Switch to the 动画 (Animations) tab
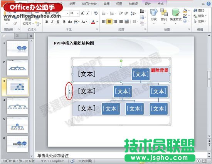Screen dimensions: 212x164 pos(72,4)
